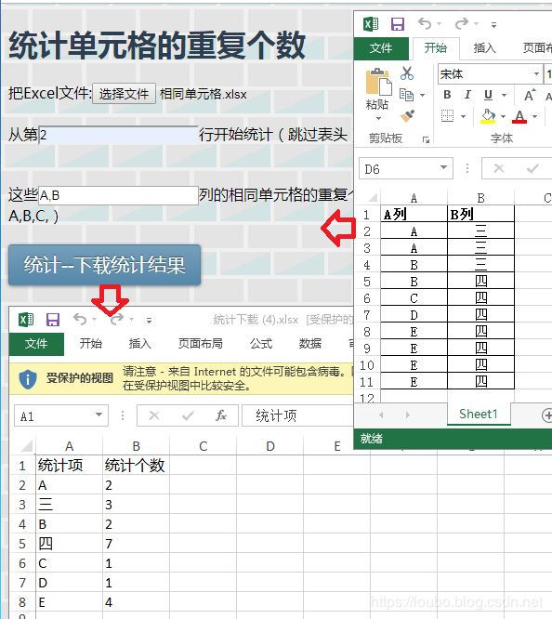Save the 统计下载 (4).xlsx workbook
This screenshot has width=552, height=619.
pos(53,319)
